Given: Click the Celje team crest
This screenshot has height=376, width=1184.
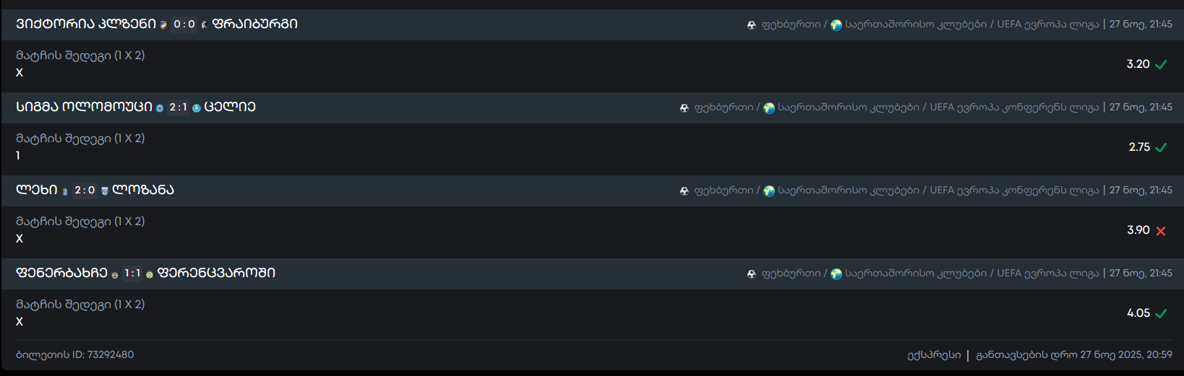Looking at the screenshot, I should 196,108.
